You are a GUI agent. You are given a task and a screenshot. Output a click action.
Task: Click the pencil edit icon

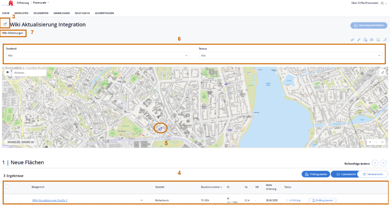[358, 40]
